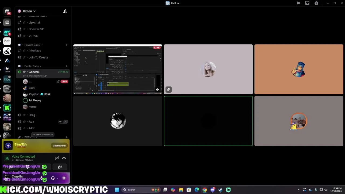Viewport: 345px width, 194px height.
Task: Select the orange background participant tile
Action: point(299,69)
